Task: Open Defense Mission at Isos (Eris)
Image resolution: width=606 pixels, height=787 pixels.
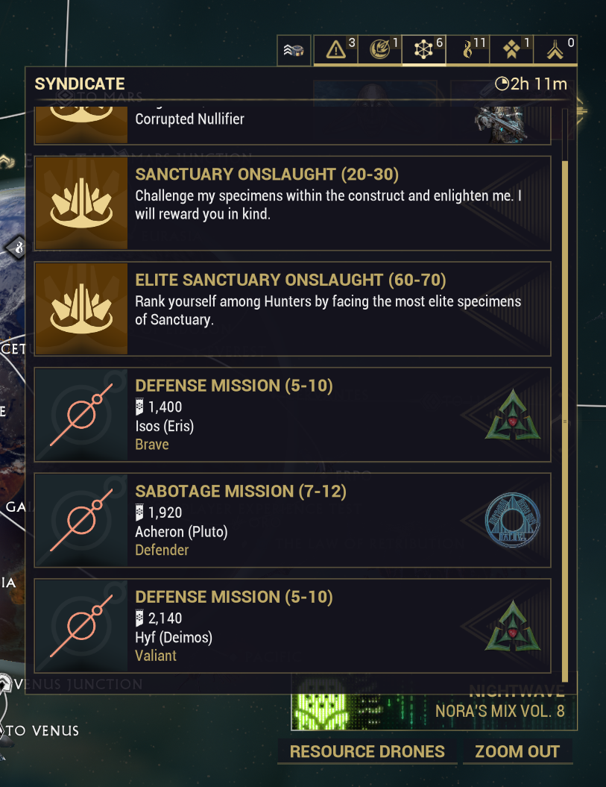Action: pos(292,414)
